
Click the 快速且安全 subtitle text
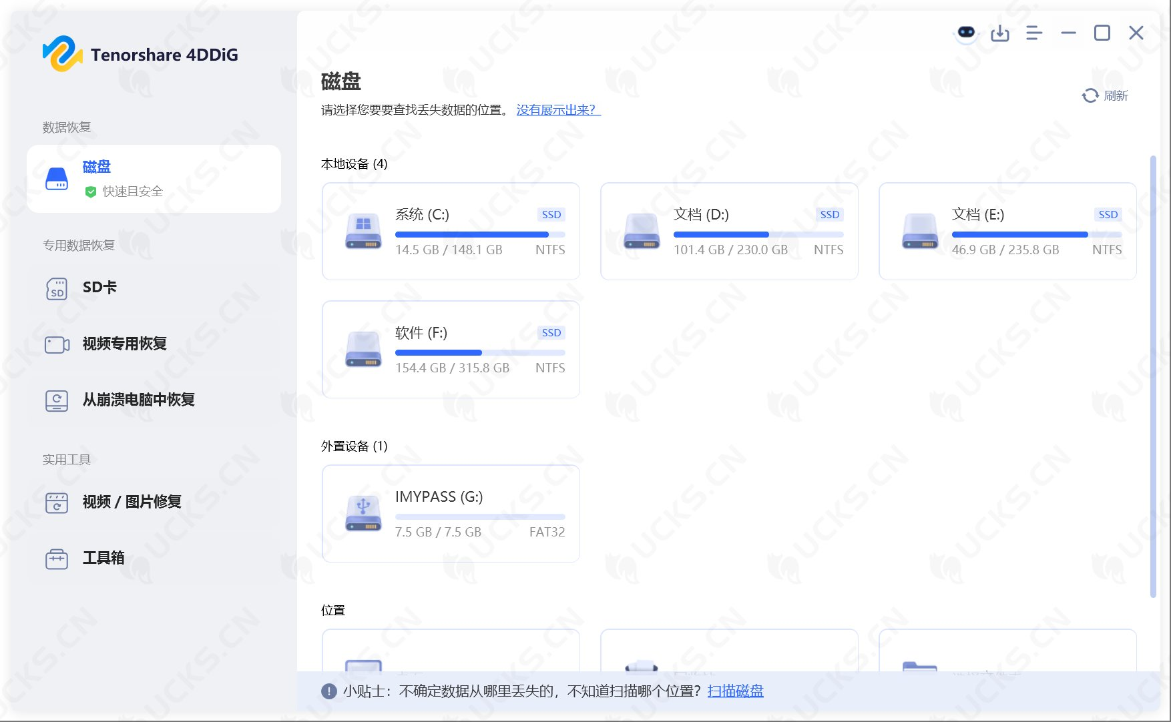(x=132, y=192)
